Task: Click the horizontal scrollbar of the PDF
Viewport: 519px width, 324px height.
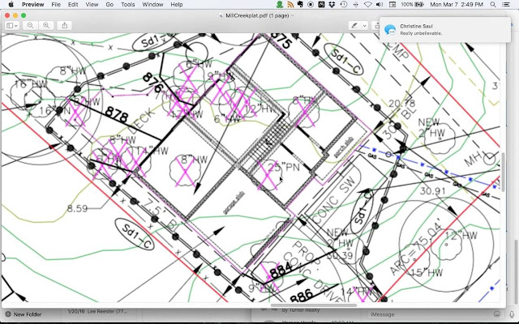Action: pos(314,305)
